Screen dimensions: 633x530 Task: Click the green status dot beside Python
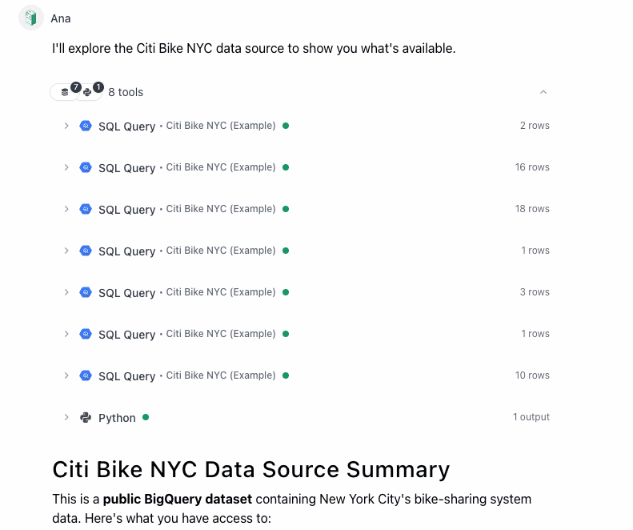[146, 417]
